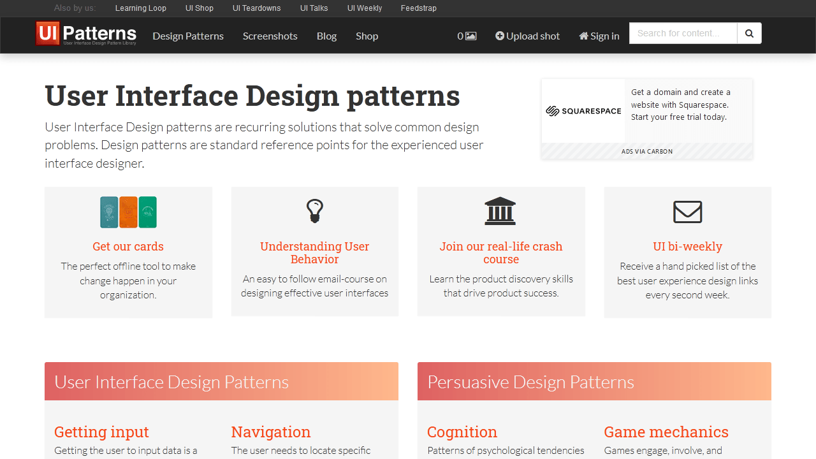Click the magnifying glass search button
Image resolution: width=816 pixels, height=459 pixels.
749,34
